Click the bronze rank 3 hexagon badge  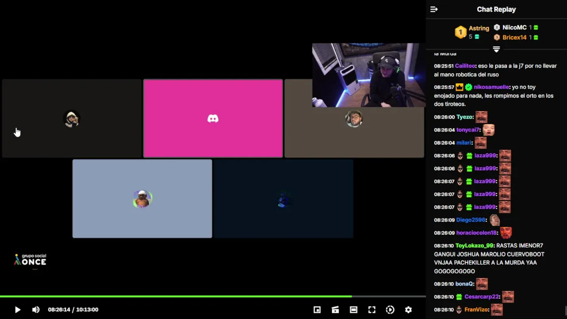[497, 37]
